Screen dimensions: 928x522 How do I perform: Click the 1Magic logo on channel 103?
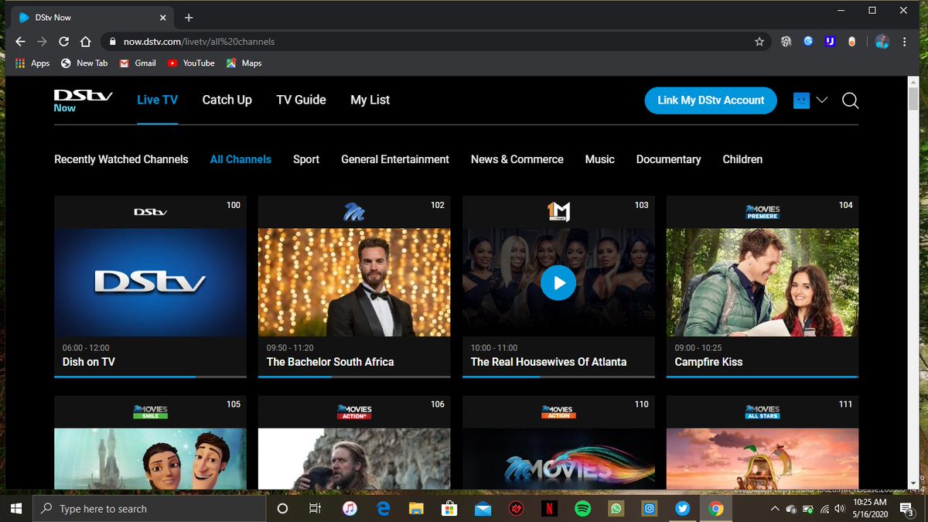click(558, 211)
